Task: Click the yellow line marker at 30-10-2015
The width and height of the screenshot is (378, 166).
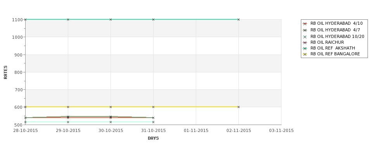Action: click(110, 107)
